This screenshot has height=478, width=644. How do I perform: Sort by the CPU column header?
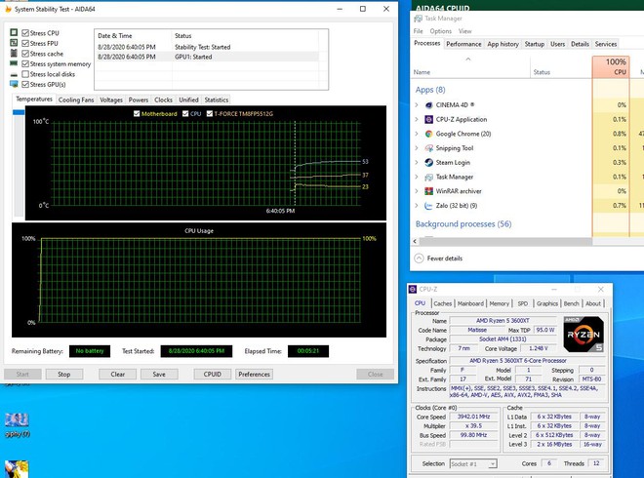[611, 67]
